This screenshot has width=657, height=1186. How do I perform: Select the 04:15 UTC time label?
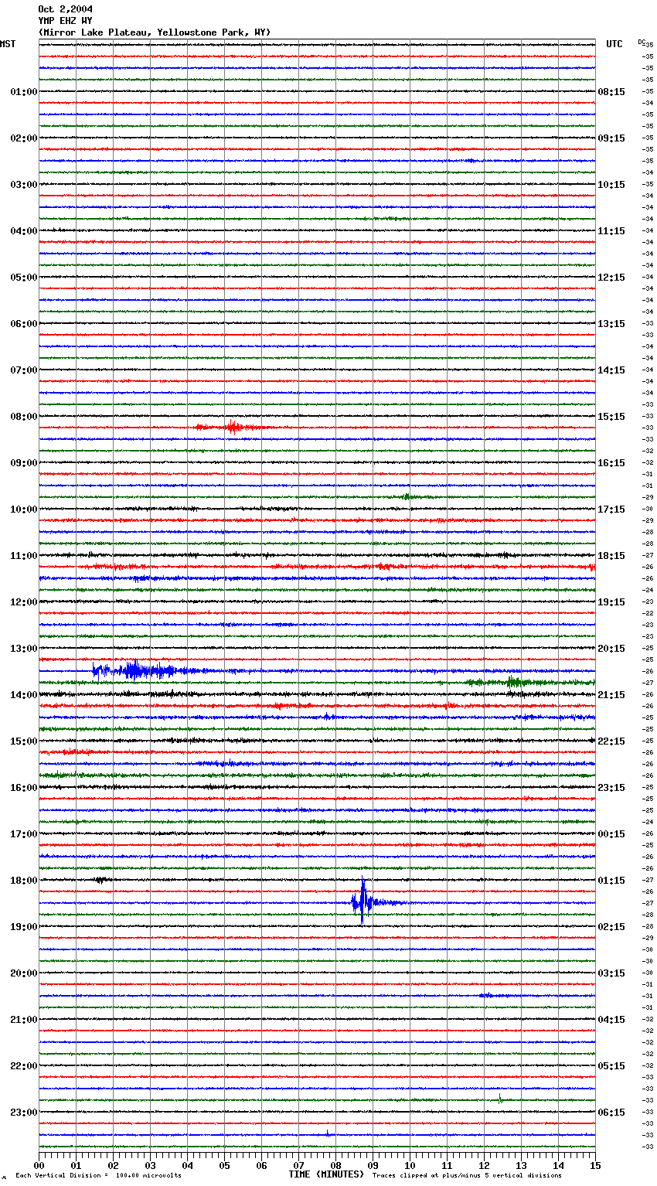click(611, 1020)
